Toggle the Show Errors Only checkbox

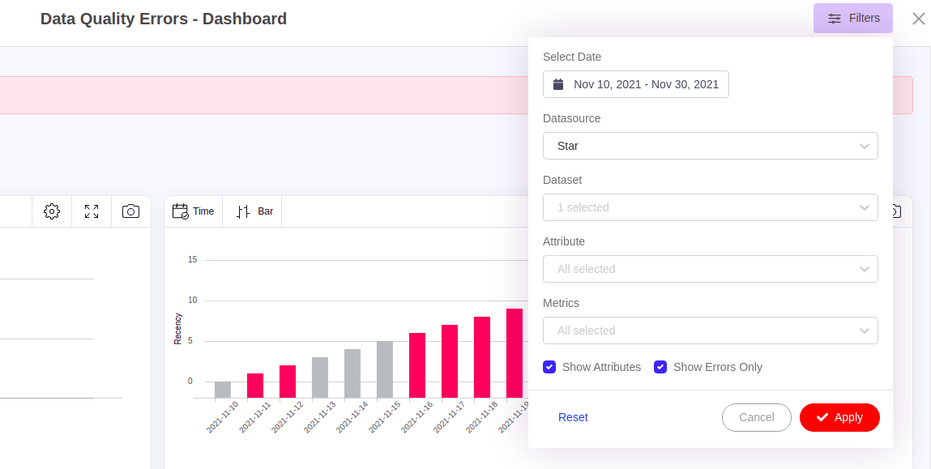click(x=660, y=367)
